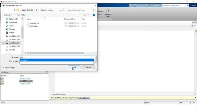This screenshot has height=110, width=197.
Task: Click the Search Negative Image box
Action: tap(81, 10)
